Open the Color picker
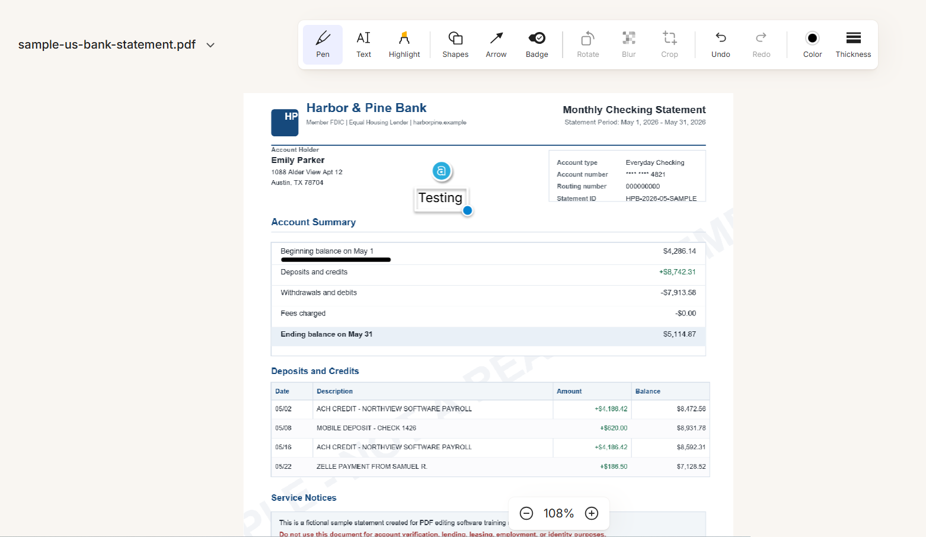Screen dimensions: 926x537 click(812, 44)
